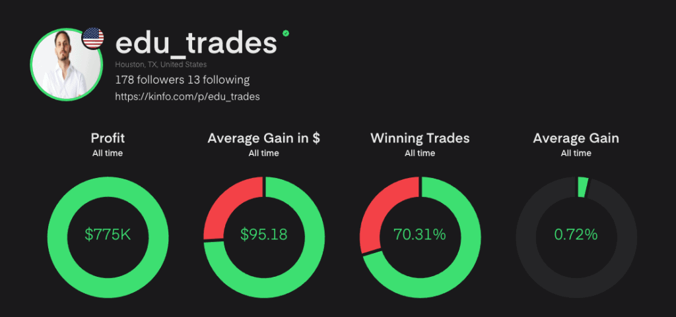Select the $95.18 average gain value
This screenshot has width=676, height=317.
click(x=263, y=234)
